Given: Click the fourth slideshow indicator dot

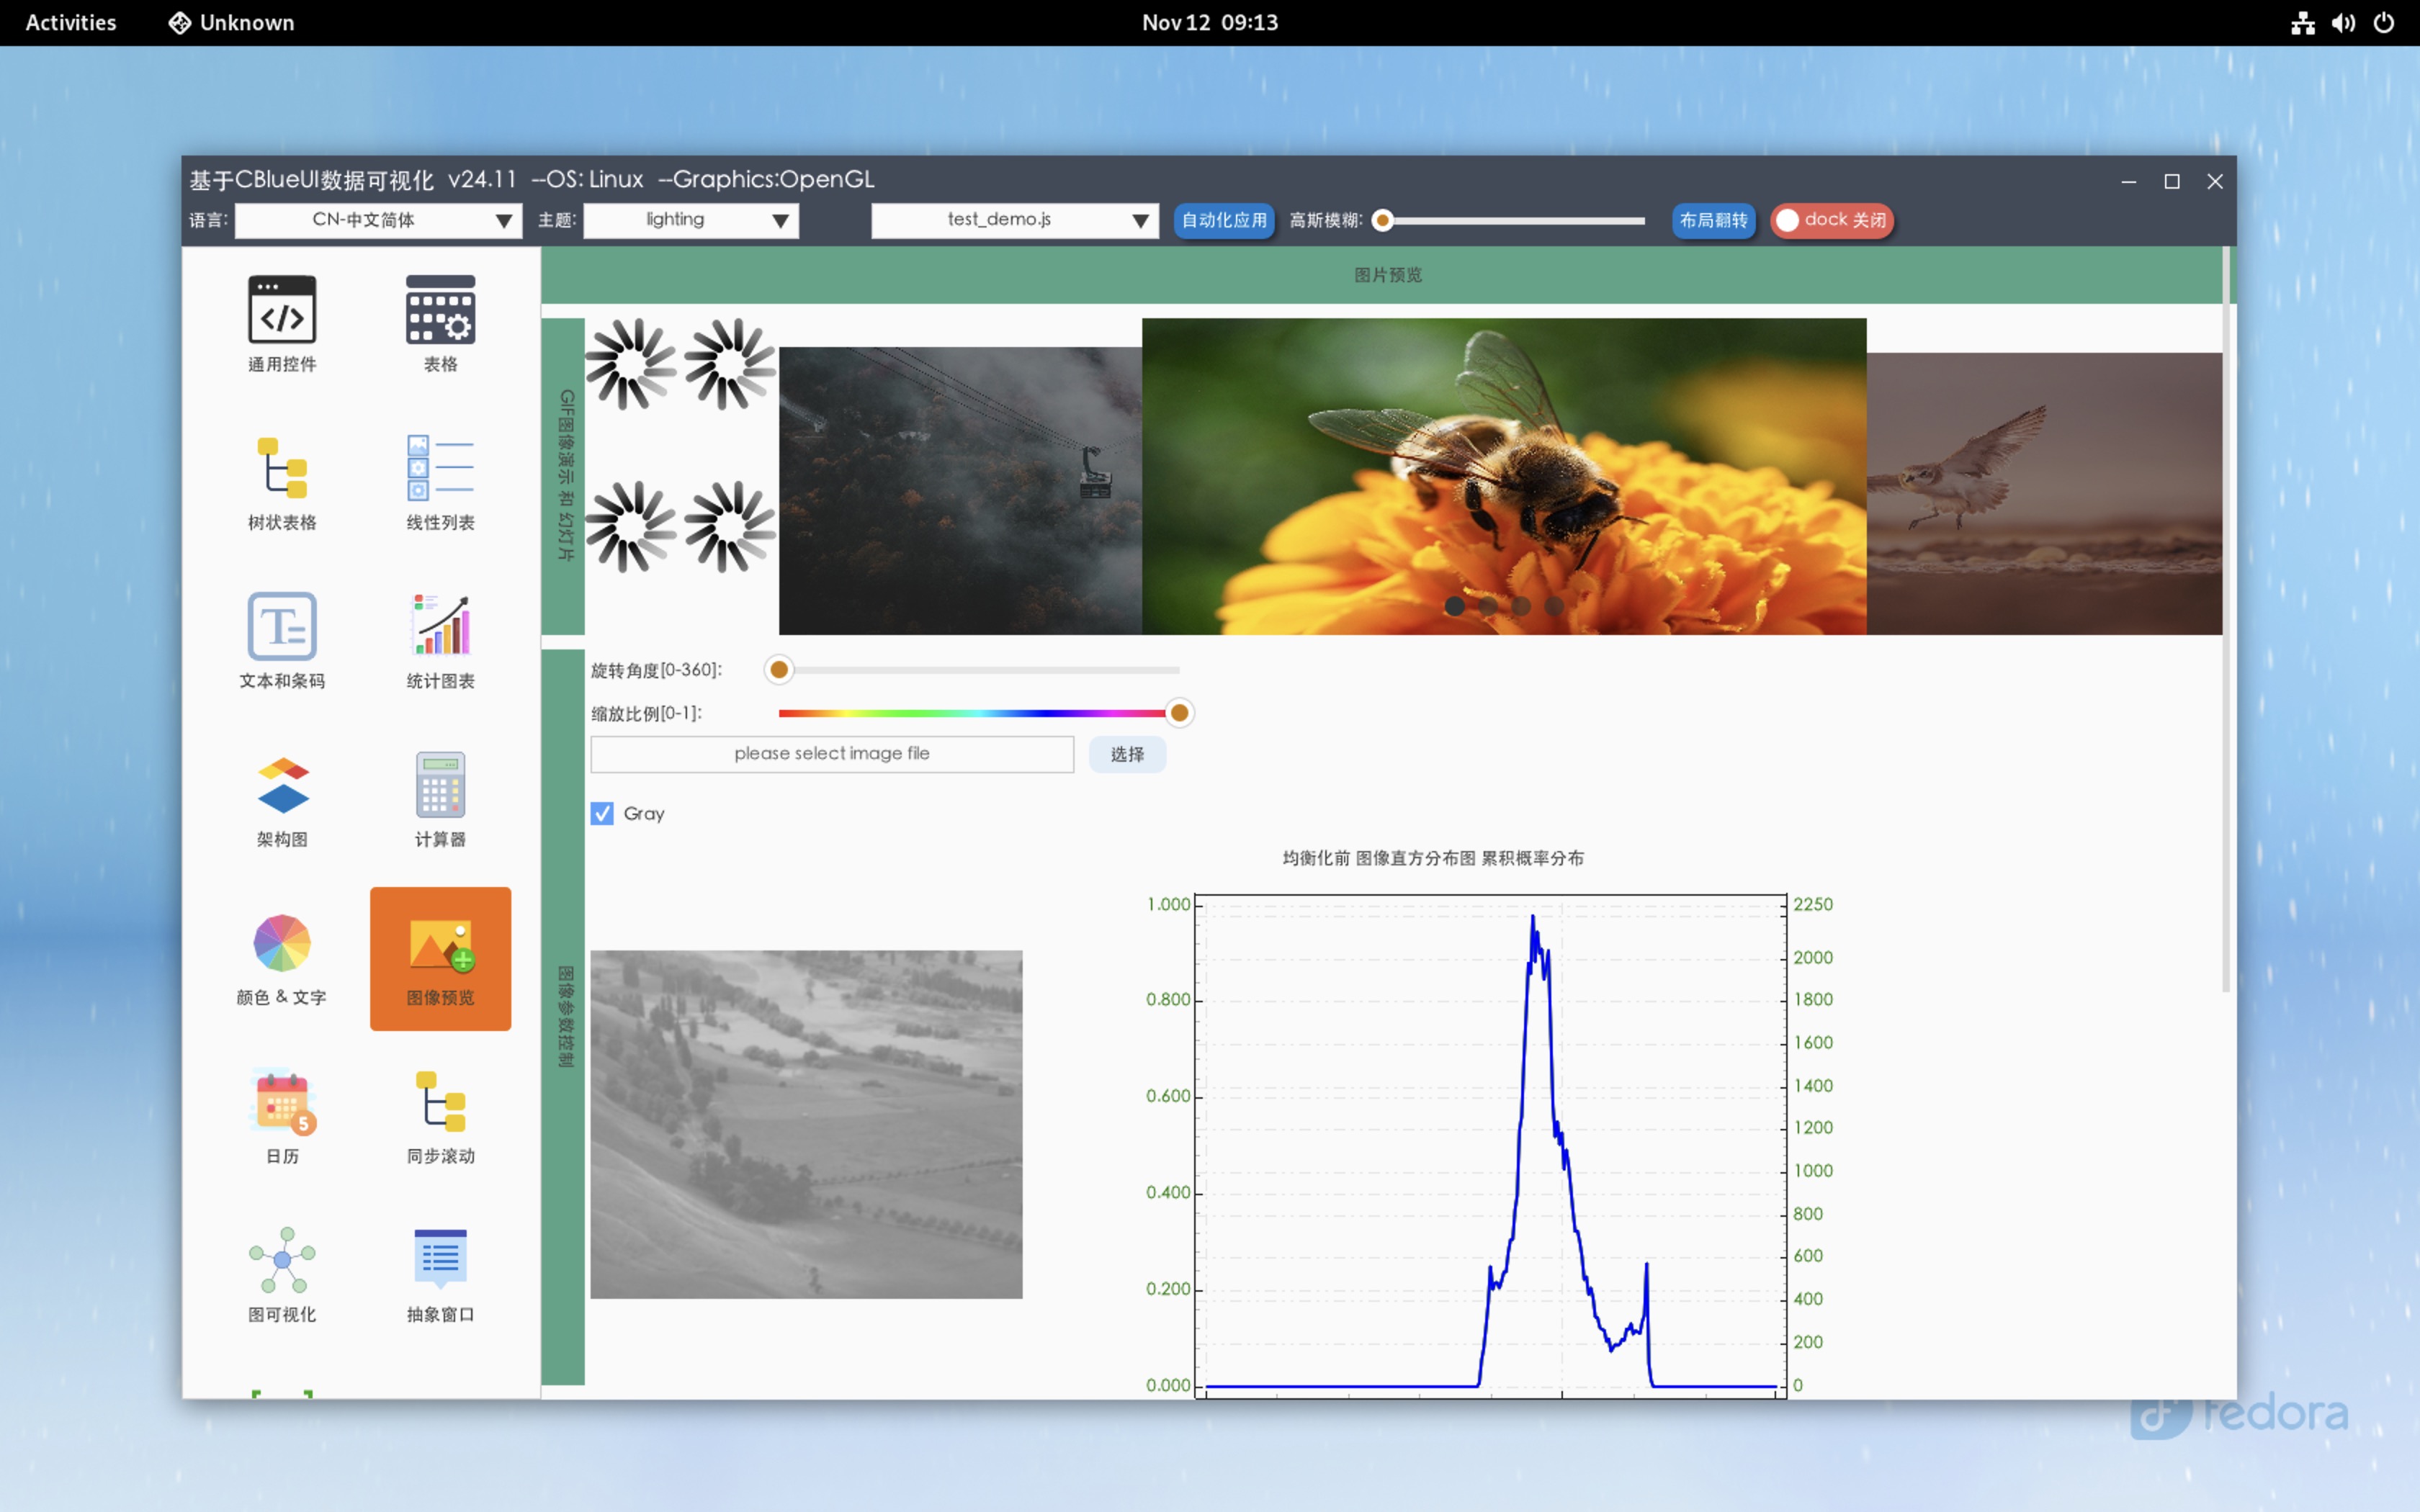Looking at the screenshot, I should (x=1554, y=606).
